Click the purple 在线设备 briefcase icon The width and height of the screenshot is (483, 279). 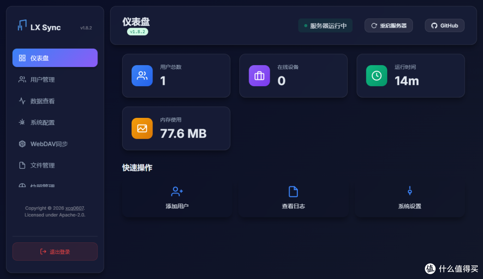tap(259, 76)
